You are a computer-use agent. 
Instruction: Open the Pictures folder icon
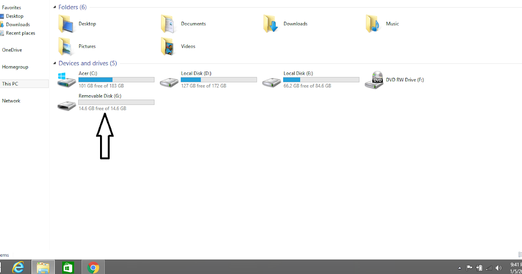coord(66,46)
